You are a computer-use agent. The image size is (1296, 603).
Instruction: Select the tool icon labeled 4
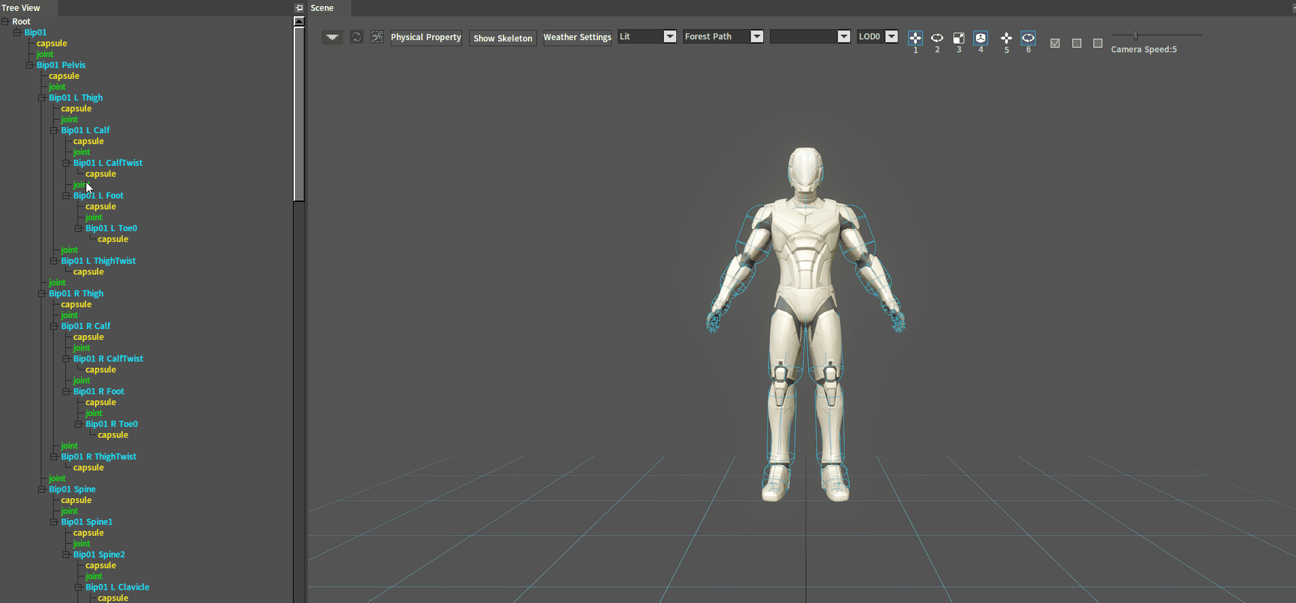click(981, 38)
